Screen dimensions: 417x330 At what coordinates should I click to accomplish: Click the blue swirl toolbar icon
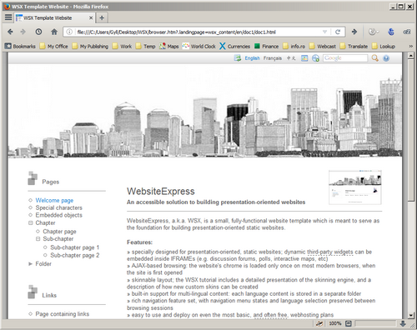(x=391, y=32)
